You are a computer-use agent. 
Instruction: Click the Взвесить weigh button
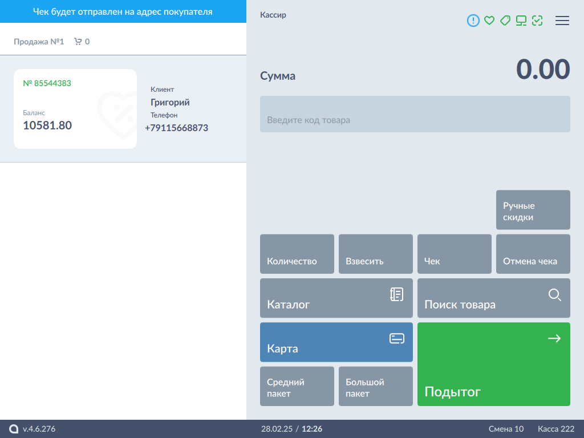(x=376, y=254)
